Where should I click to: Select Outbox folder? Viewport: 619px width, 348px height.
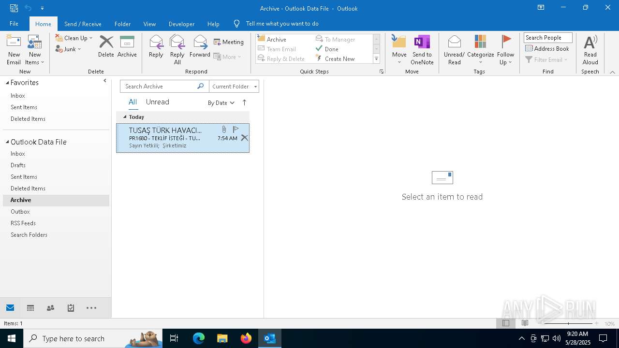(20, 212)
